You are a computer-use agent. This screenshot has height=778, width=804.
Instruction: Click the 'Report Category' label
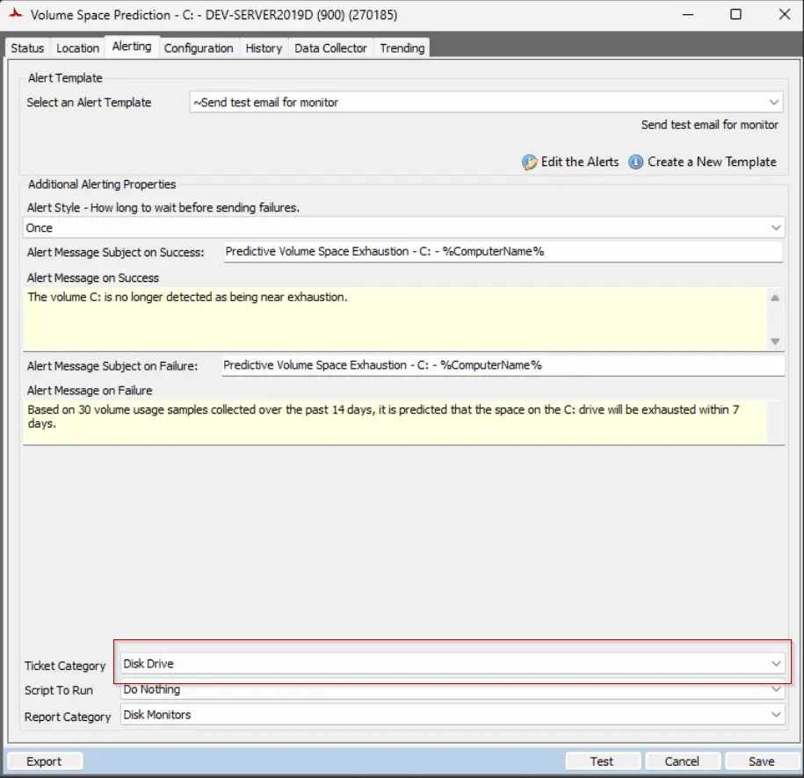[x=68, y=717]
